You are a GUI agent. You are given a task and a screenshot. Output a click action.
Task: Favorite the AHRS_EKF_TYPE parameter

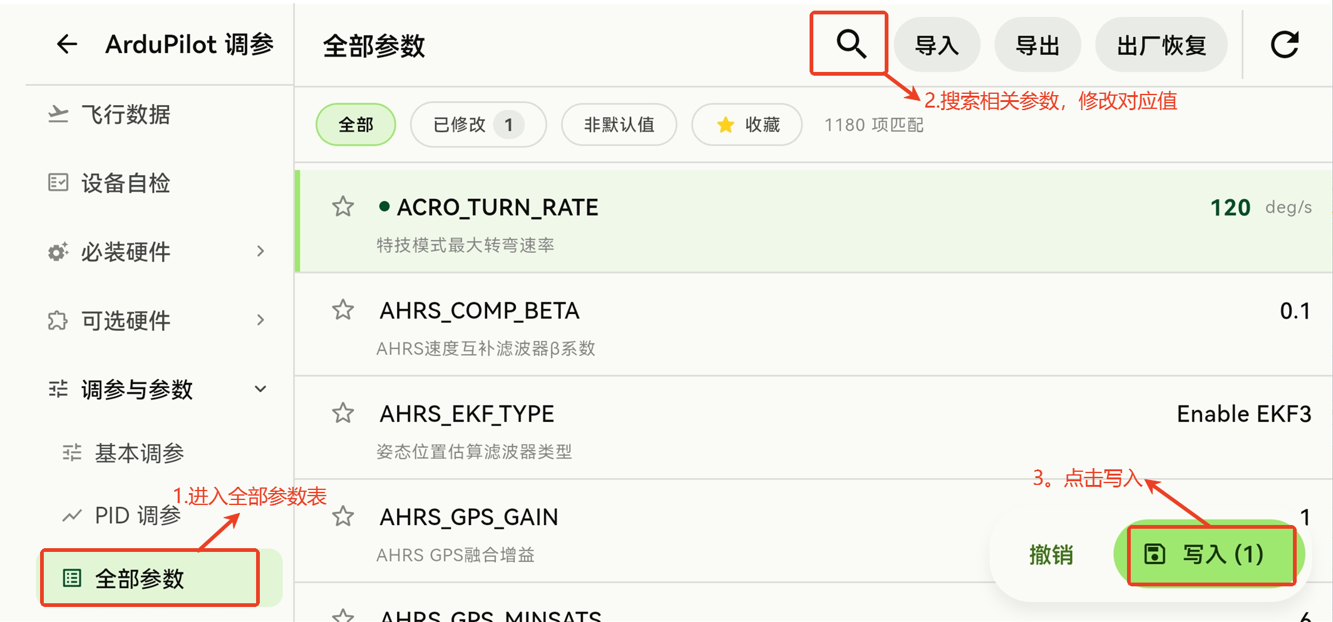(x=343, y=413)
